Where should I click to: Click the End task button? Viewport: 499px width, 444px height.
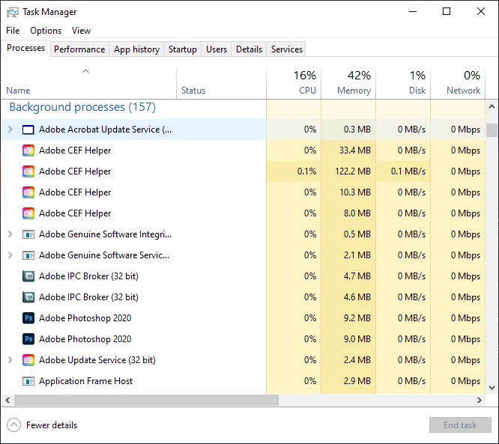pyautogui.click(x=460, y=425)
